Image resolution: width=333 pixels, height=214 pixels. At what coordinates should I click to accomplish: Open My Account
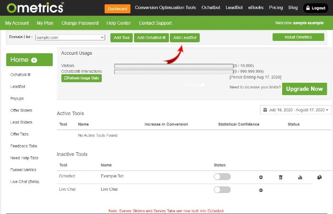click(17, 23)
